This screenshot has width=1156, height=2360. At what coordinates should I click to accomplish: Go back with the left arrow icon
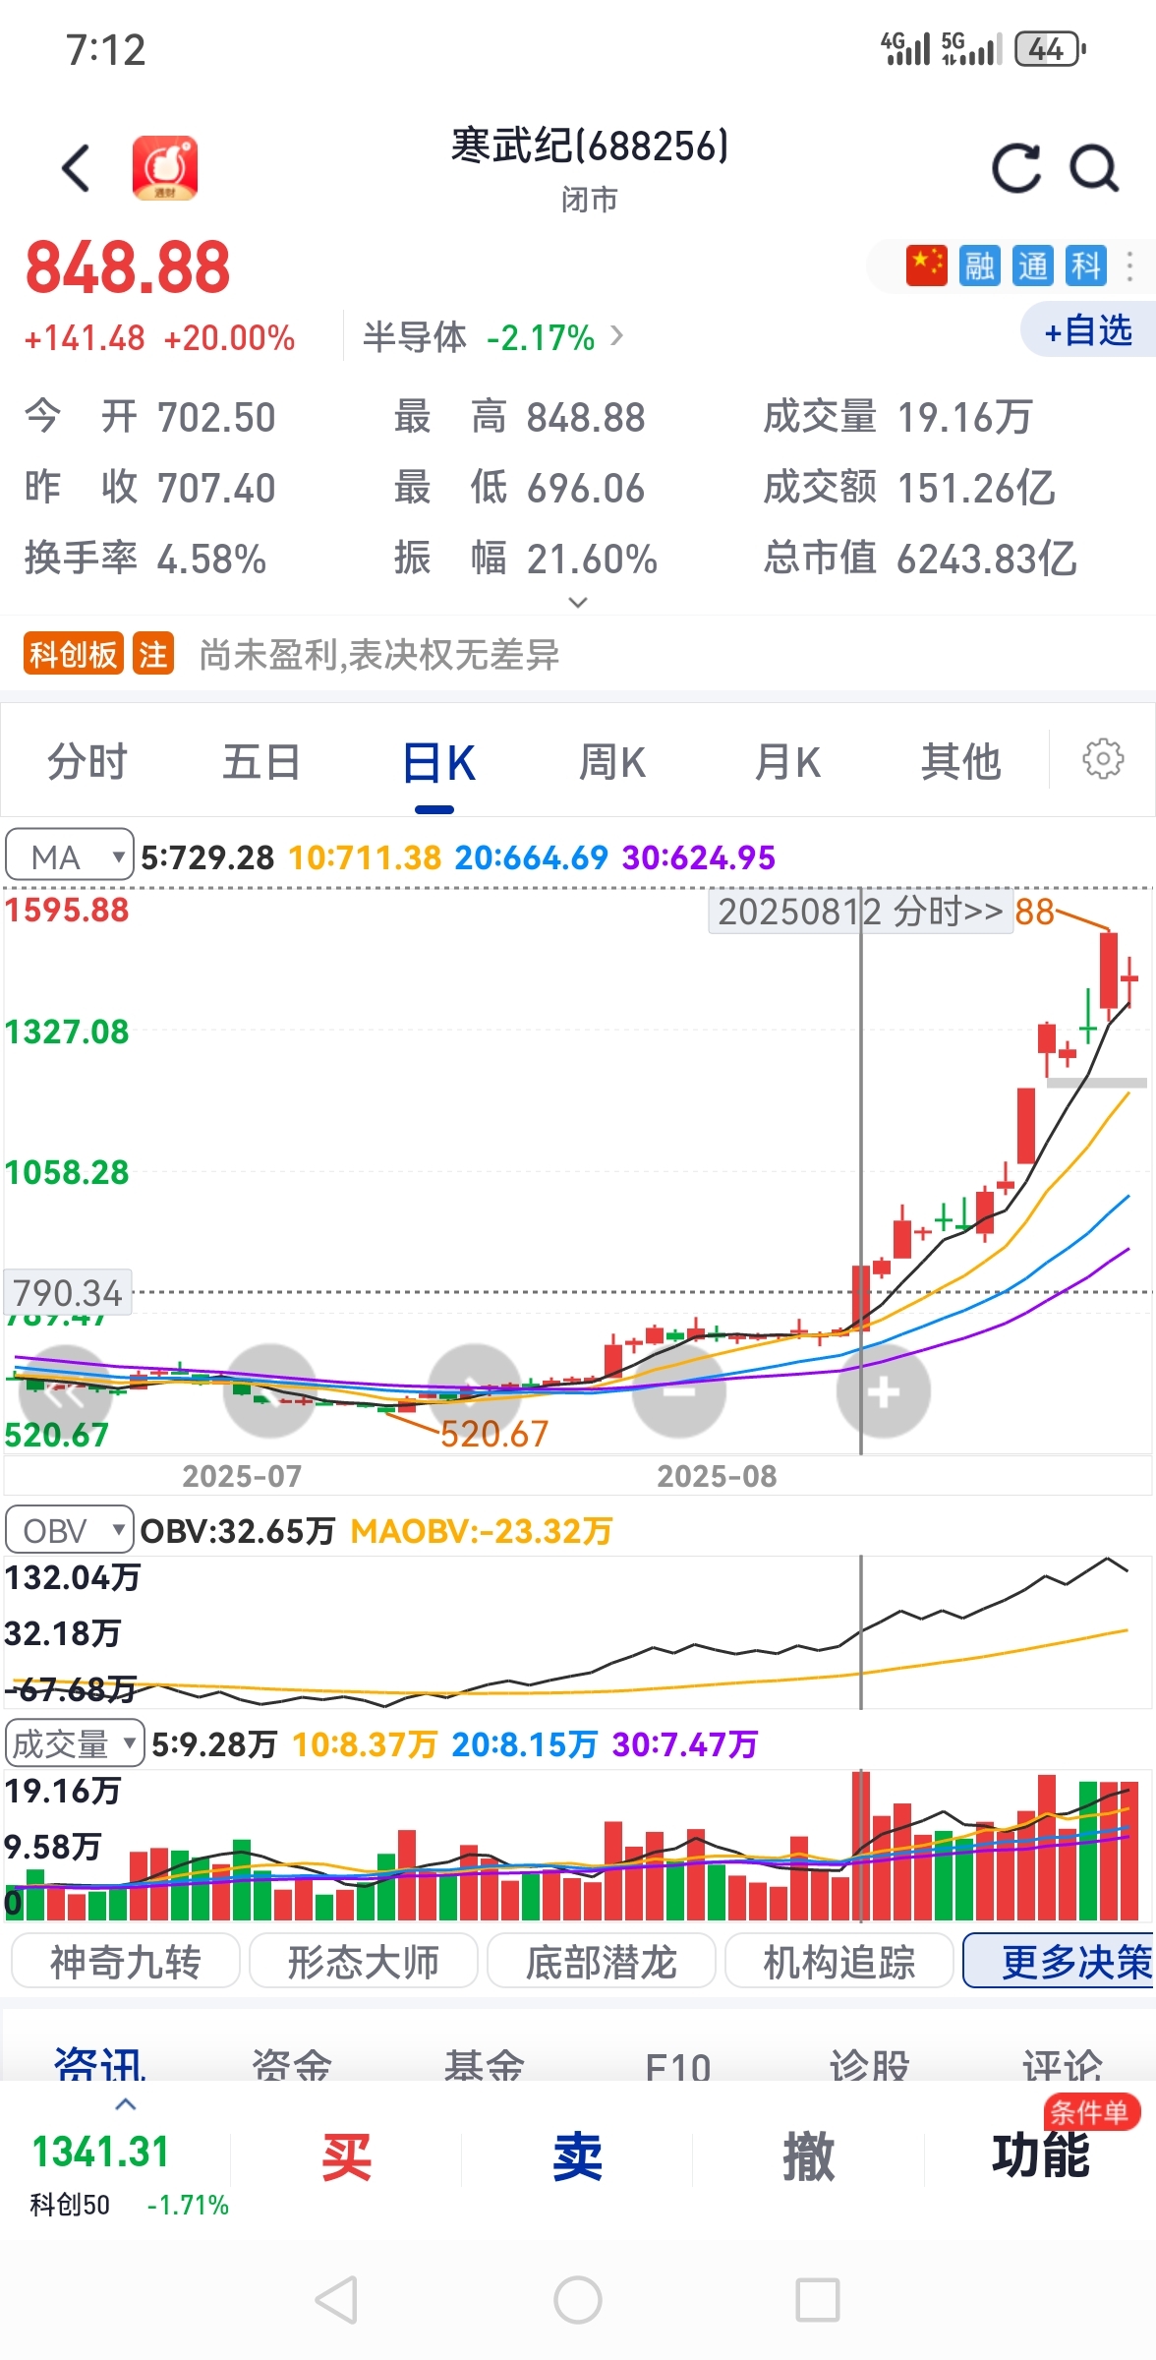point(76,168)
